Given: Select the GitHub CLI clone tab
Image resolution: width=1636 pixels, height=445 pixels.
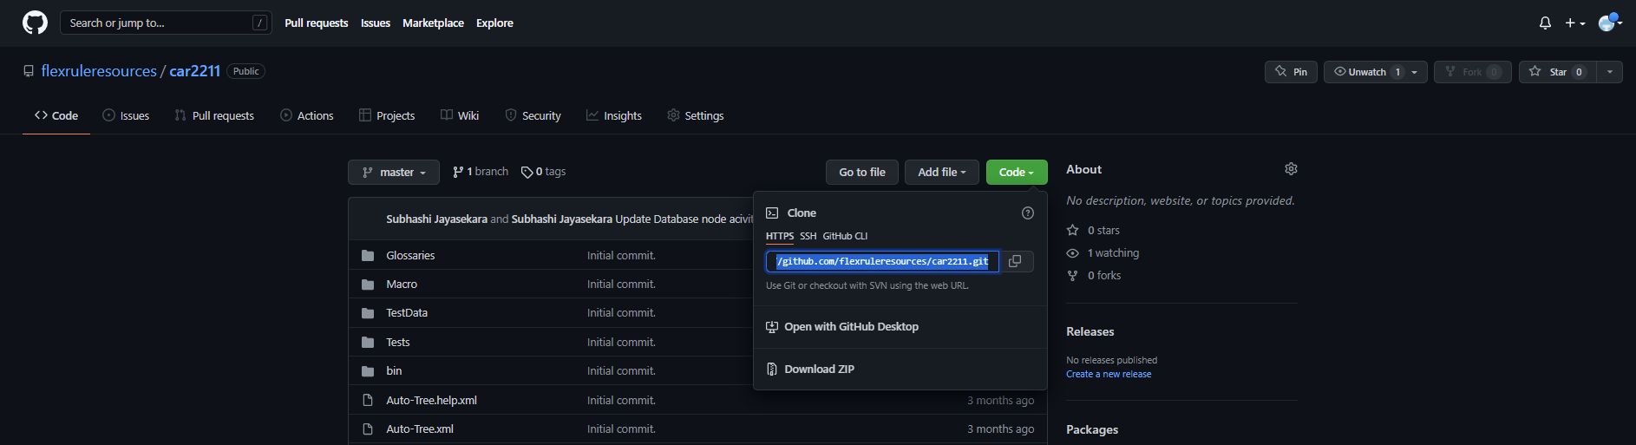Looking at the screenshot, I should (x=845, y=236).
